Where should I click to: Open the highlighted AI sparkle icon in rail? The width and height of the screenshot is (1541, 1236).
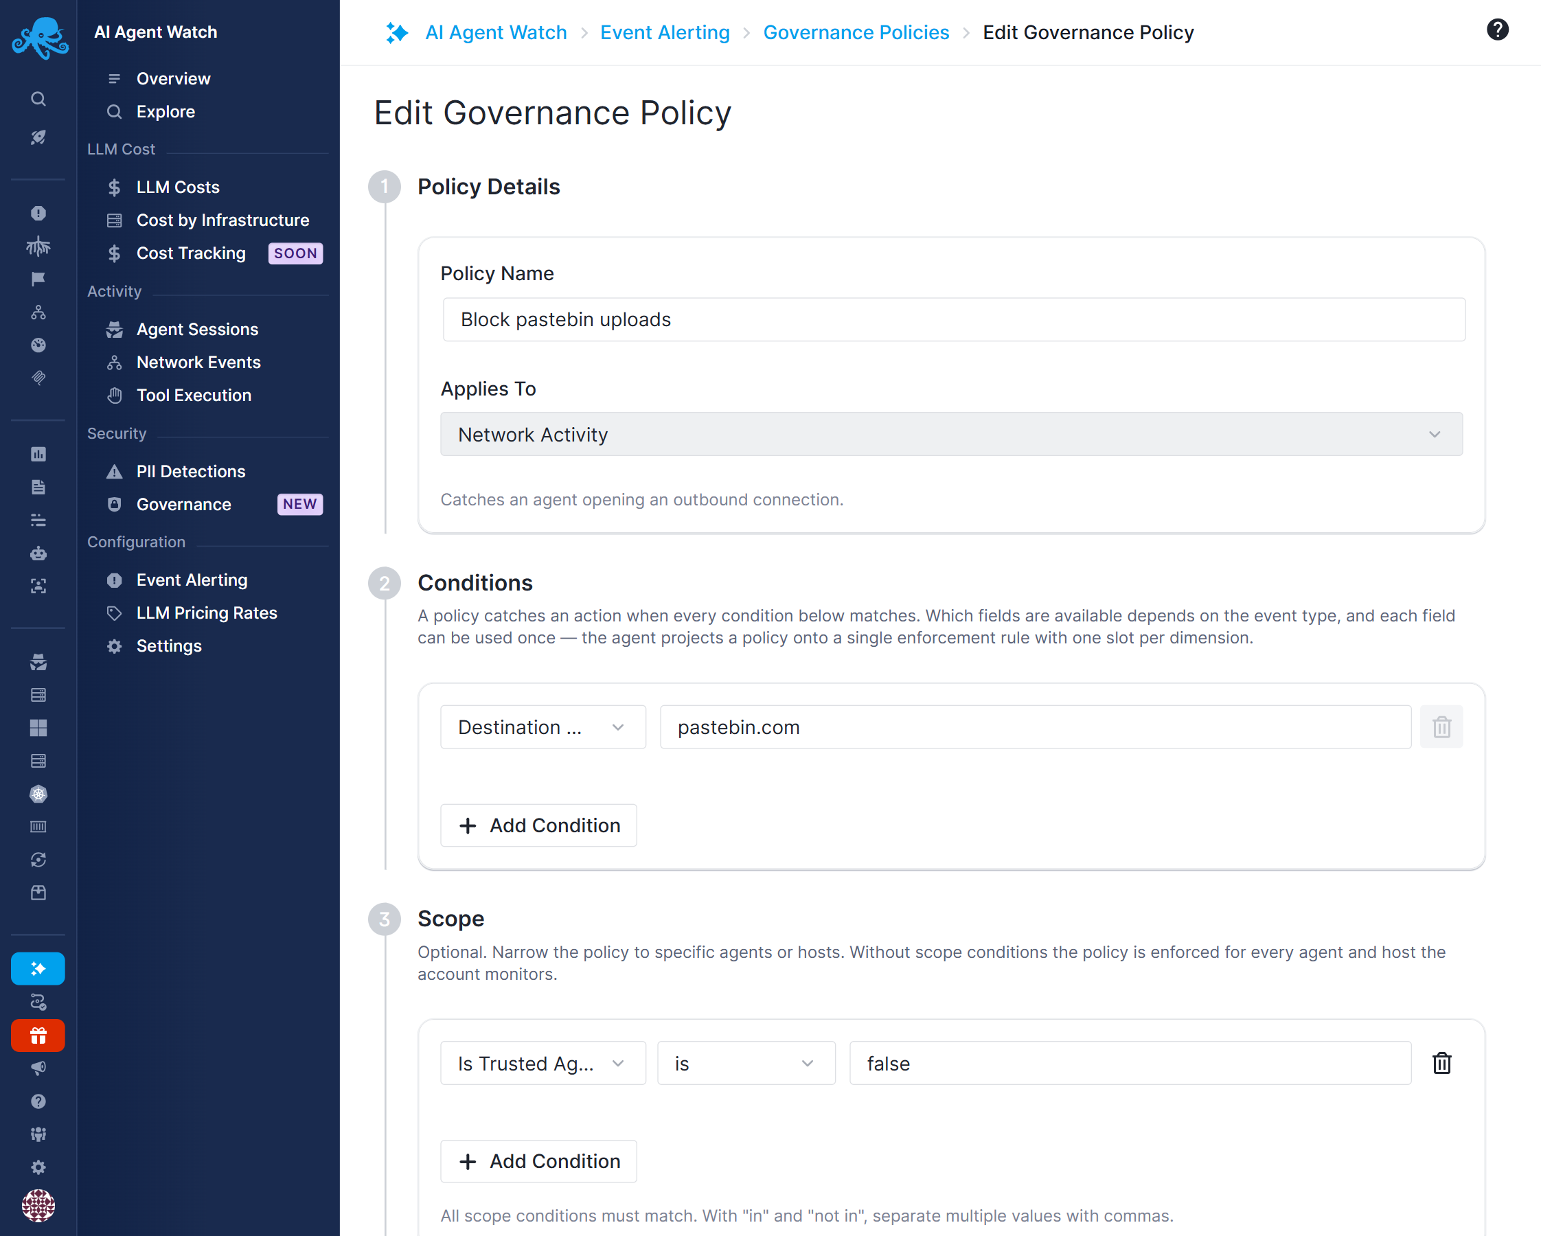(38, 969)
